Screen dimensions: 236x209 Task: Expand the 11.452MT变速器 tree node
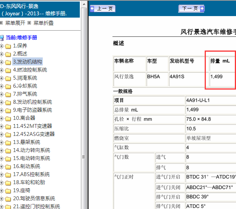click(2, 126)
